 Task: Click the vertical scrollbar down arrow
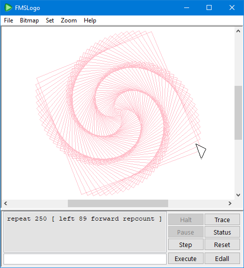[238, 195]
